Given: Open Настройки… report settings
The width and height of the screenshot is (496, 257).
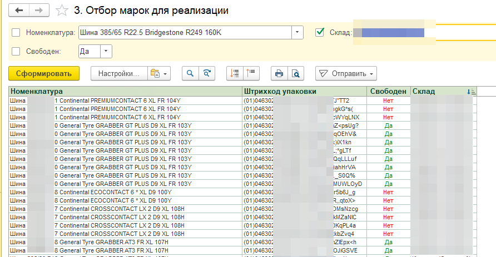Looking at the screenshot, I should click(x=119, y=74).
